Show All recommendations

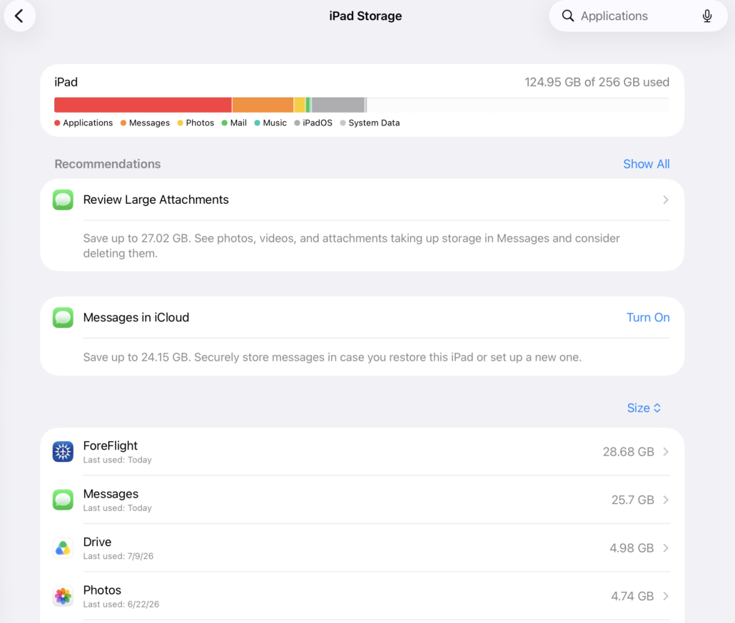(x=646, y=164)
